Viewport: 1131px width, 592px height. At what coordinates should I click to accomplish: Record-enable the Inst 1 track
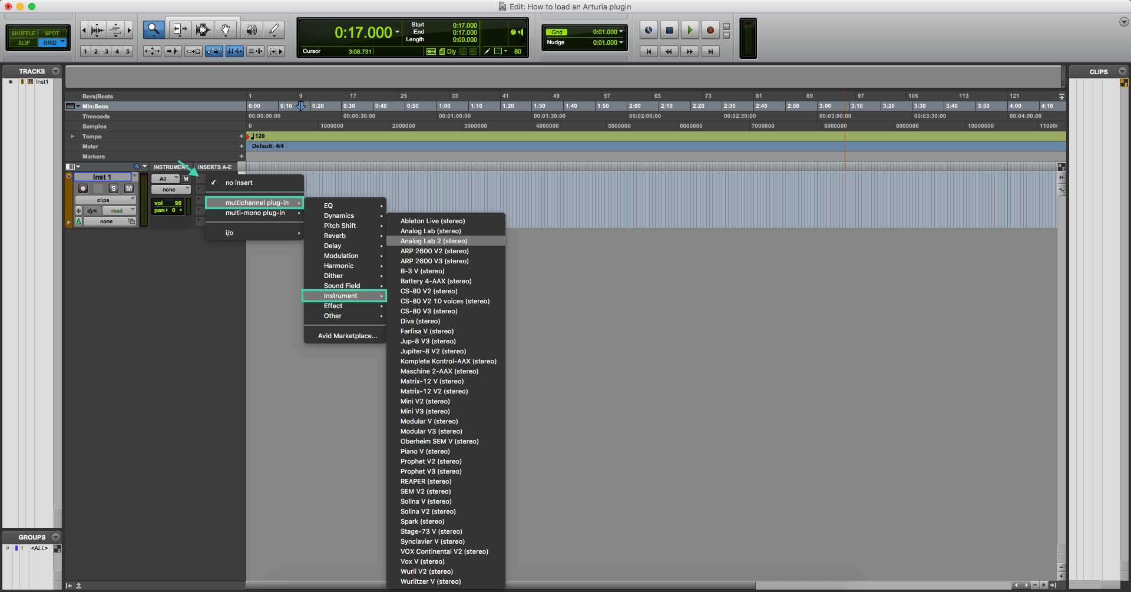click(83, 188)
